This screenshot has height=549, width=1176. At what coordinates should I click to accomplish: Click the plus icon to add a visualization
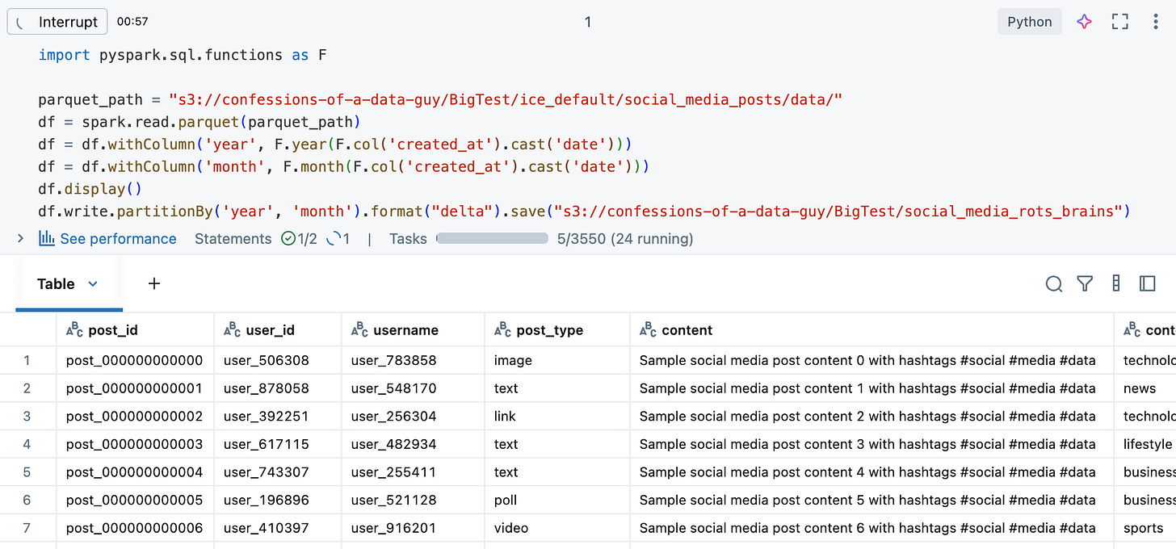point(153,283)
